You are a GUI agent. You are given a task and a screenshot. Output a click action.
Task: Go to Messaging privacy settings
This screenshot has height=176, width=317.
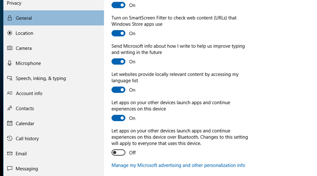pos(27,169)
